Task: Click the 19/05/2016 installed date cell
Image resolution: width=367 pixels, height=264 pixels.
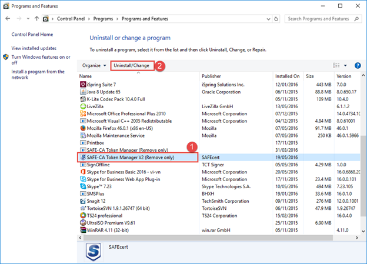Action: [x=286, y=157]
